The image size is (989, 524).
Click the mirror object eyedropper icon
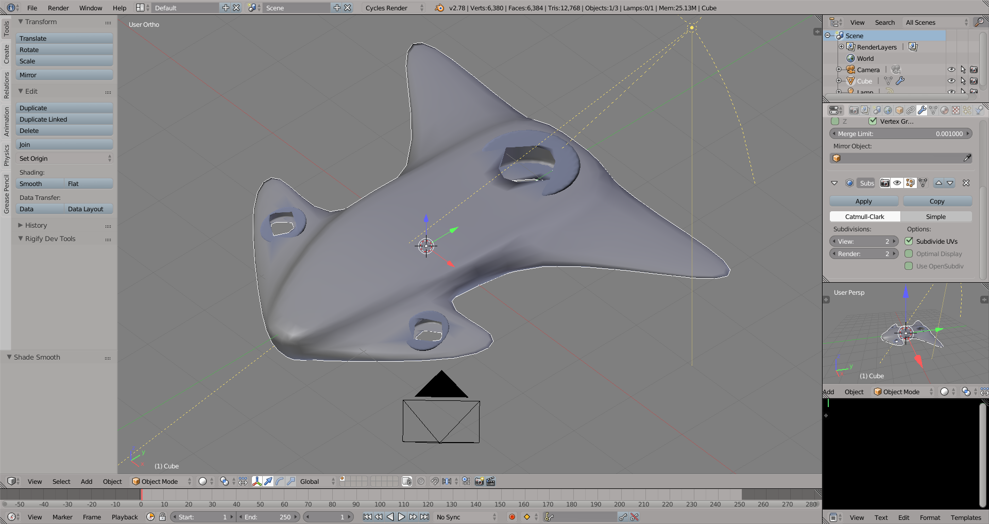pos(967,158)
